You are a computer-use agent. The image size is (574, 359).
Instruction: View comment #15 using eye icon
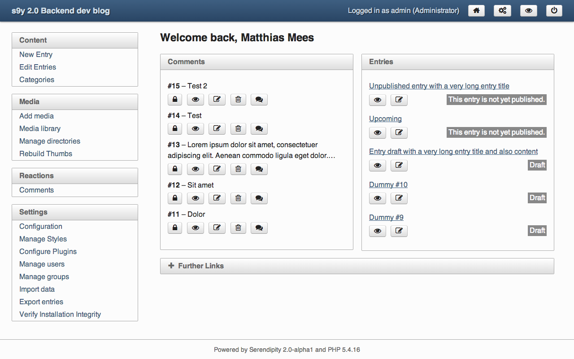coord(196,100)
